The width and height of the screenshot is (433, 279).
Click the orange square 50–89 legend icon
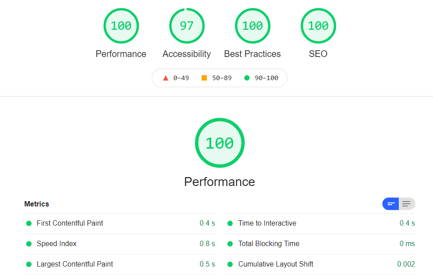[x=204, y=78]
